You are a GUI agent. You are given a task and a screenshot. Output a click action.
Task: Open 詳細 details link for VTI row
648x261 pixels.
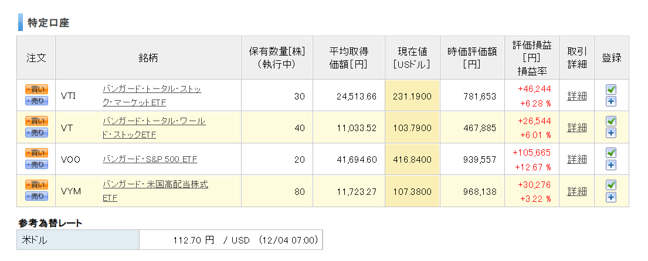click(576, 96)
